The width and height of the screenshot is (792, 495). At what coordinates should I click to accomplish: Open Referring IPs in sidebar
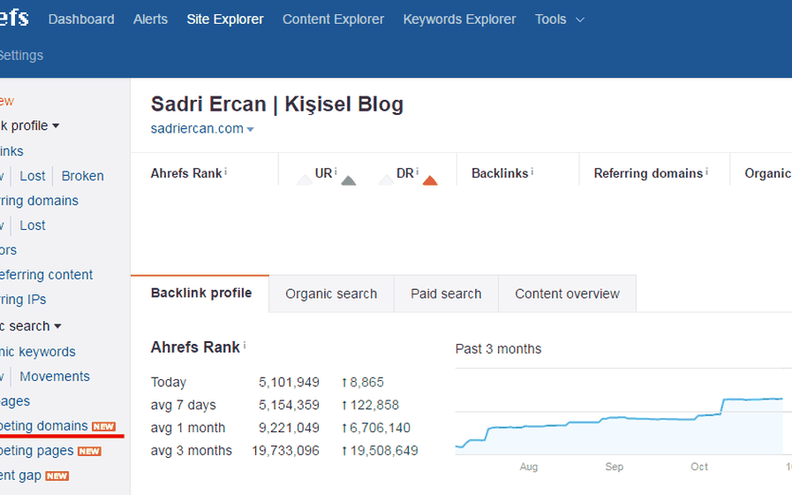click(x=23, y=300)
